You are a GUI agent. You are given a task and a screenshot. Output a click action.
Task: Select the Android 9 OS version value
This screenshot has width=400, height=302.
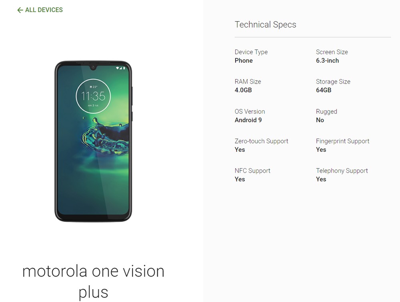pyautogui.click(x=248, y=120)
